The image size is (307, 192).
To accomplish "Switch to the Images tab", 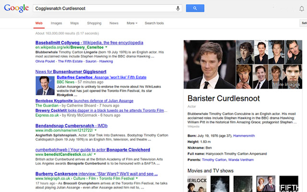I will [57, 23].
